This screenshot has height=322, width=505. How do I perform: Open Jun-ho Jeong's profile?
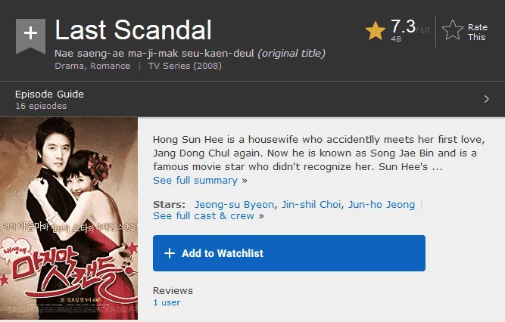[382, 204]
